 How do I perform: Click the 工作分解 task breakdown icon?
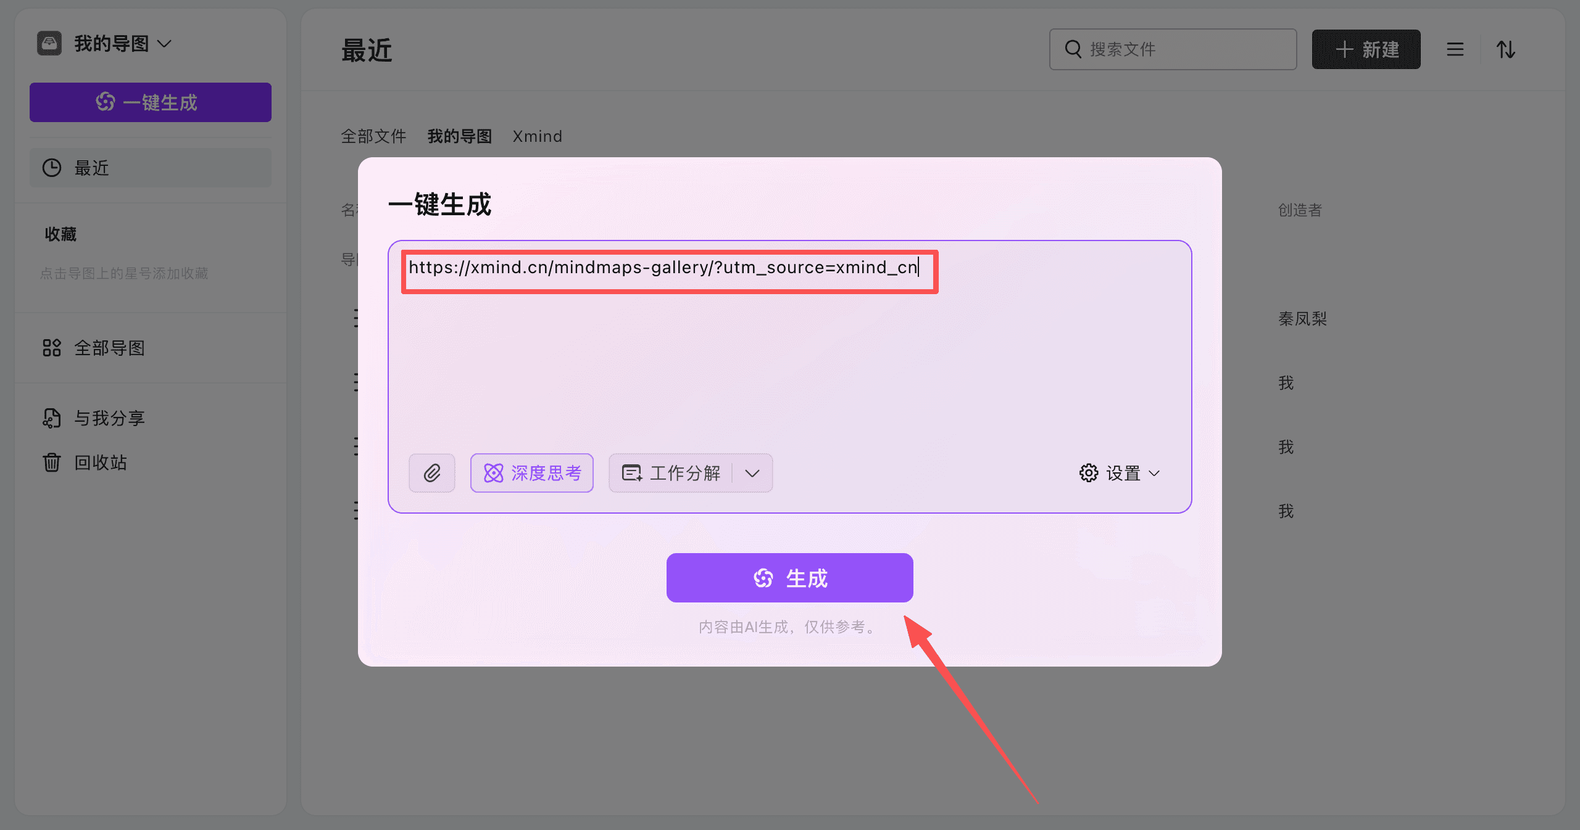632,473
